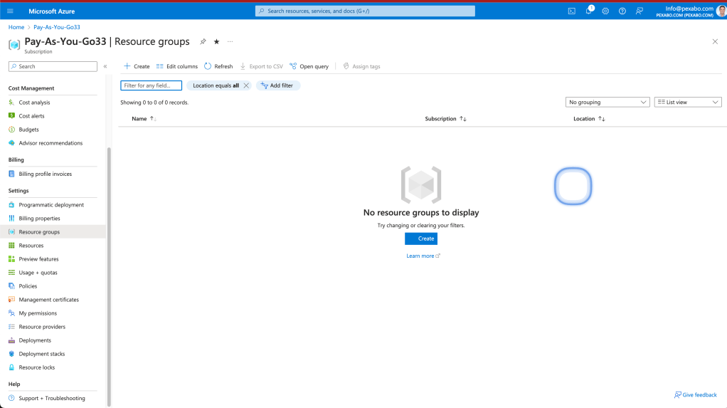
Task: Click Add filter
Action: click(x=277, y=85)
